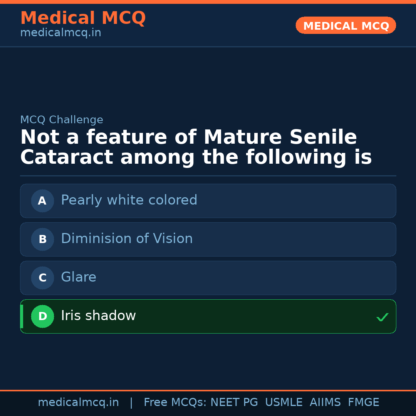
Task: Select the USMLE footer label
Action: pyautogui.click(x=283, y=403)
